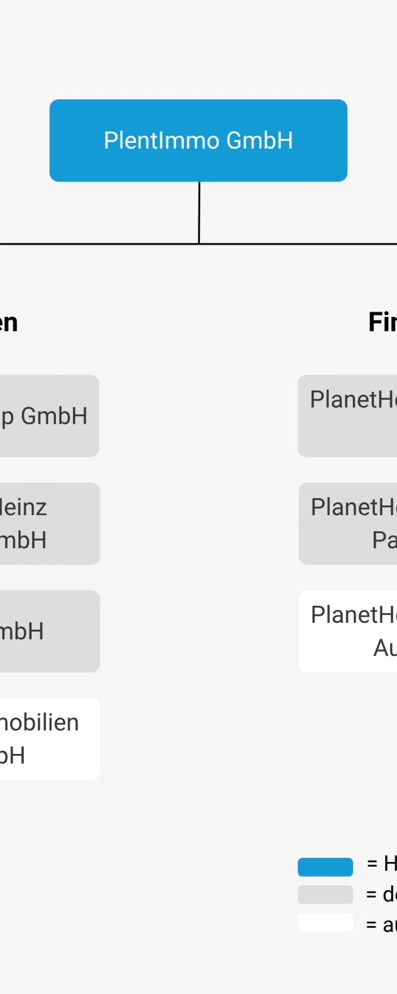Click junction where connector lines meet

[199, 243]
